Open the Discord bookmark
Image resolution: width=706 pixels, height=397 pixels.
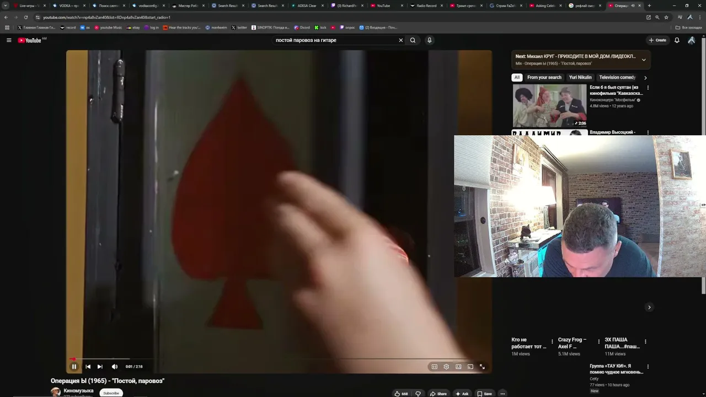(x=302, y=28)
